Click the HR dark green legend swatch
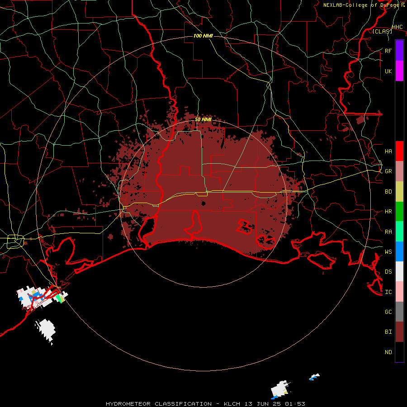Image resolution: width=407 pixels, height=407 pixels. (399, 212)
